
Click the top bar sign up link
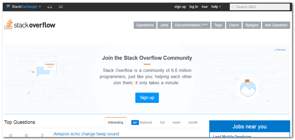[x=180, y=7]
